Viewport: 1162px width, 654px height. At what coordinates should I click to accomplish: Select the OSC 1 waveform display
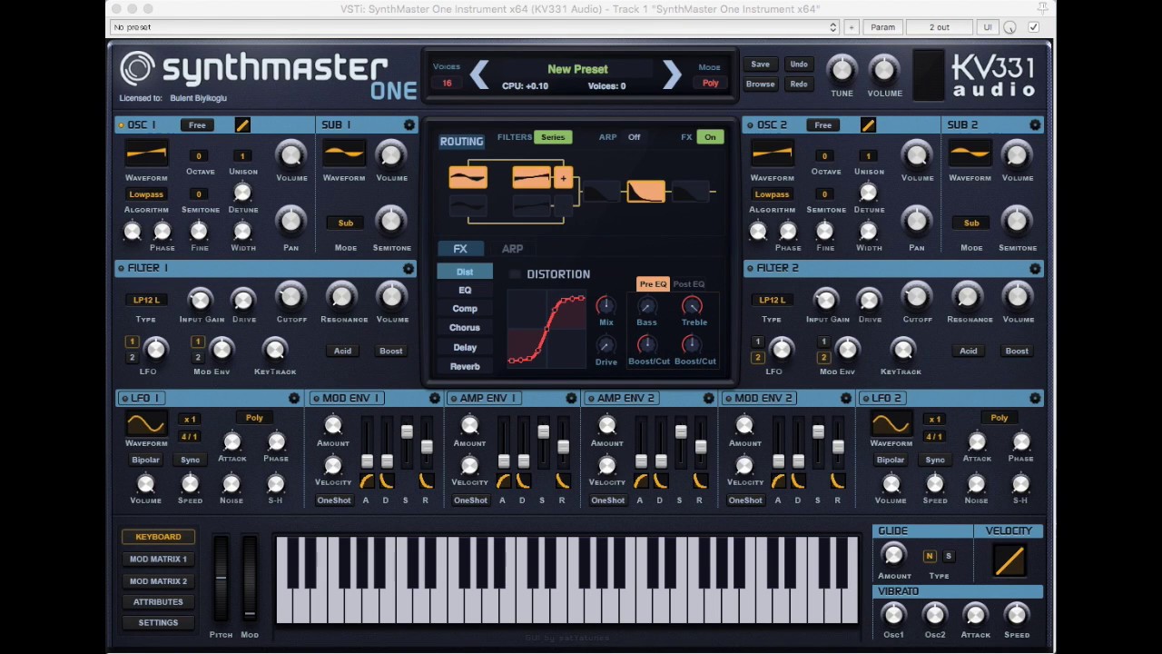pos(146,153)
